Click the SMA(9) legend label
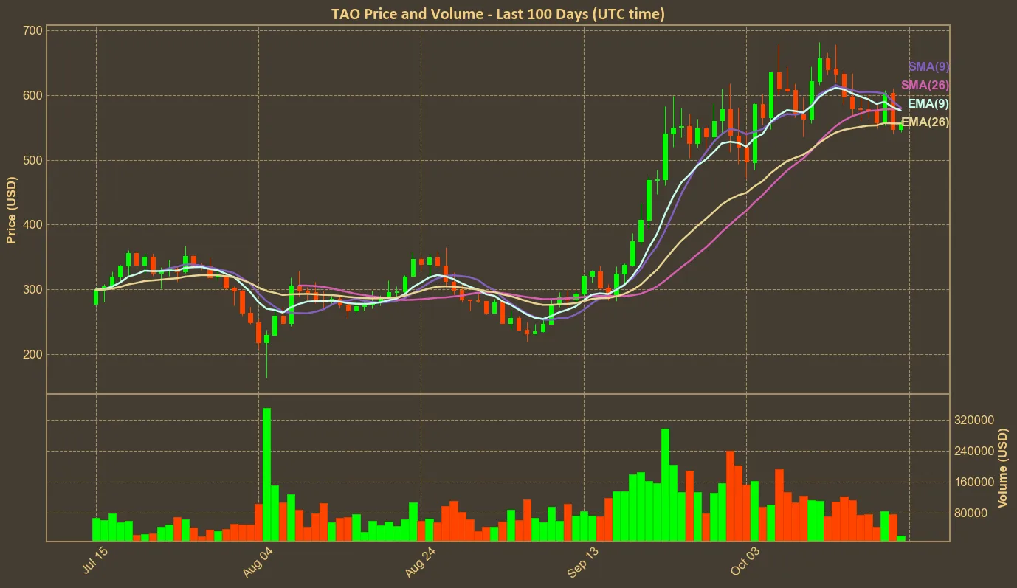This screenshot has height=588, width=1017. (x=928, y=66)
